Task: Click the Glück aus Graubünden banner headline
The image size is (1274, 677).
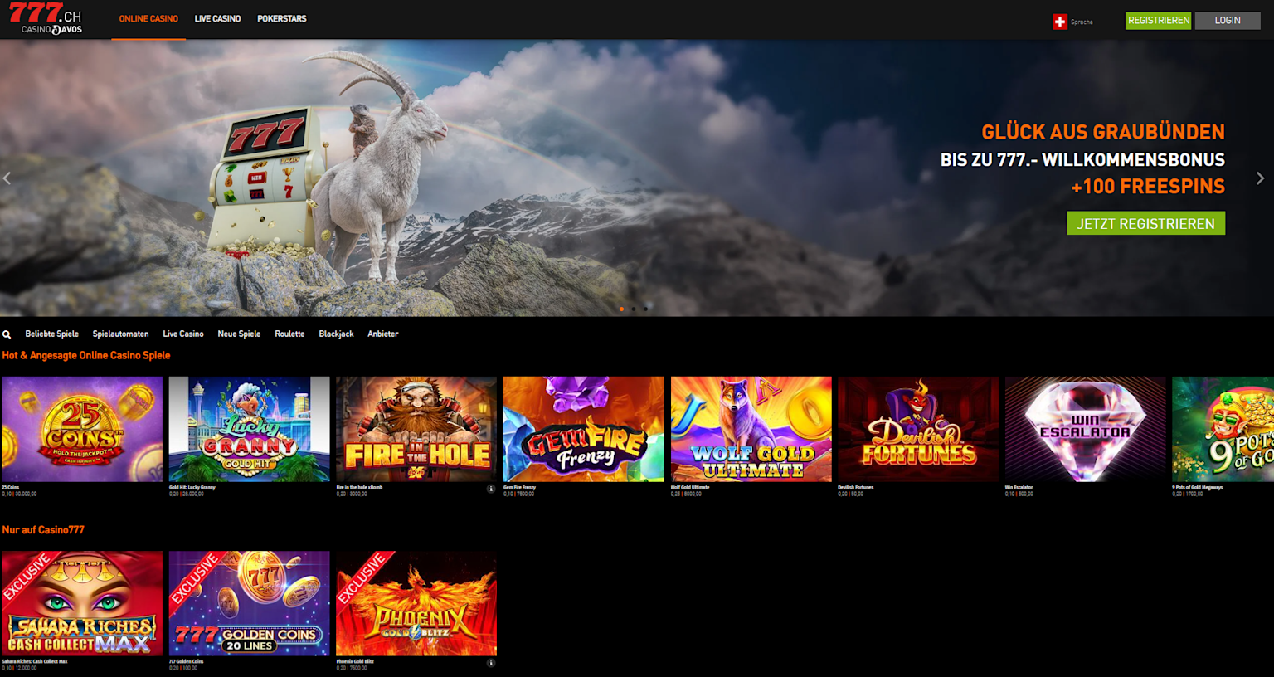Action: pyautogui.click(x=1103, y=133)
